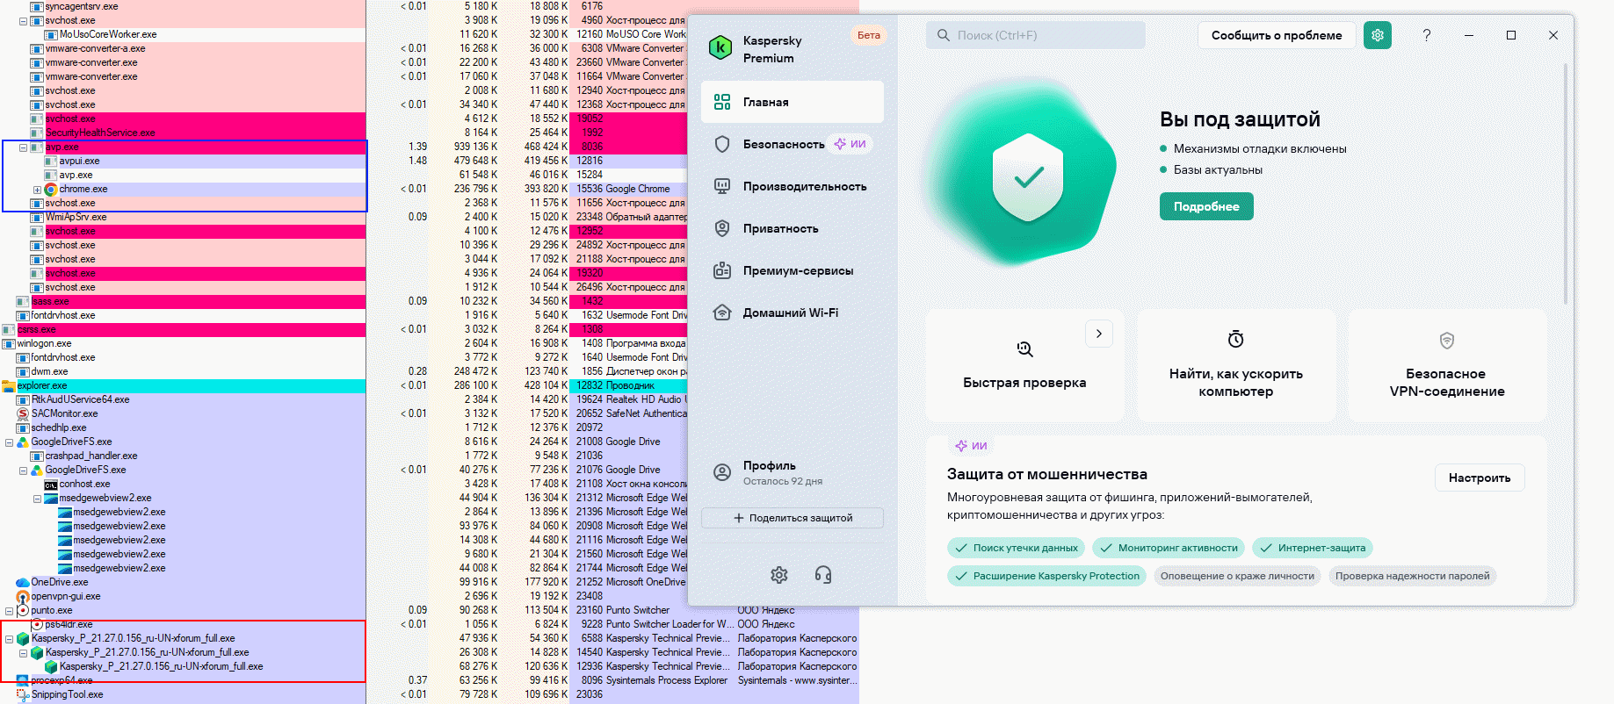Click the Kaspersky window vertical scrollbar
The image size is (1614, 704).
[x=1565, y=184]
